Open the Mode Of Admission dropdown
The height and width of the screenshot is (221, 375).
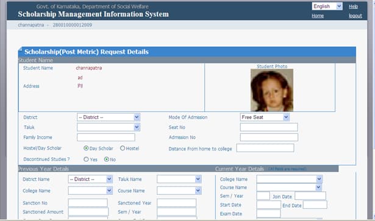pos(265,117)
